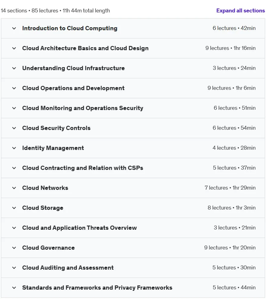
Task: Select Cloud Auditing and Assessment heading
Action: 68,268
